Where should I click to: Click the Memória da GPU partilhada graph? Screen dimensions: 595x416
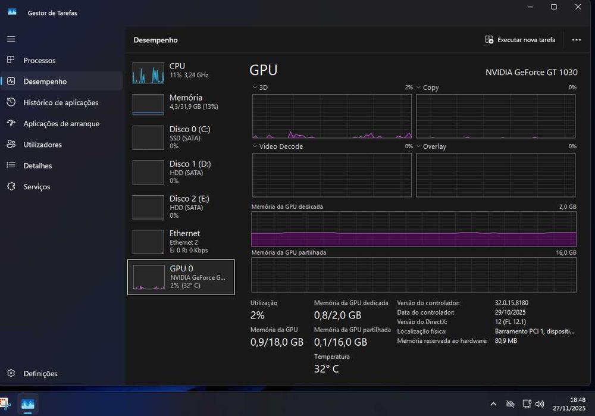click(x=414, y=275)
